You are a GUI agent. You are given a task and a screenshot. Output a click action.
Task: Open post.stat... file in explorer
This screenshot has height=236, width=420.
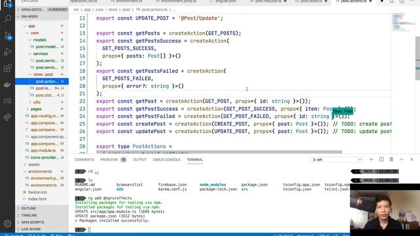(x=43, y=95)
